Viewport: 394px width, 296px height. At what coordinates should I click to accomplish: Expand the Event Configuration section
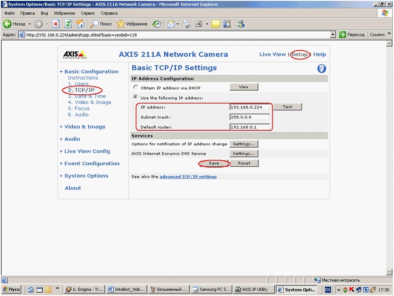(92, 164)
